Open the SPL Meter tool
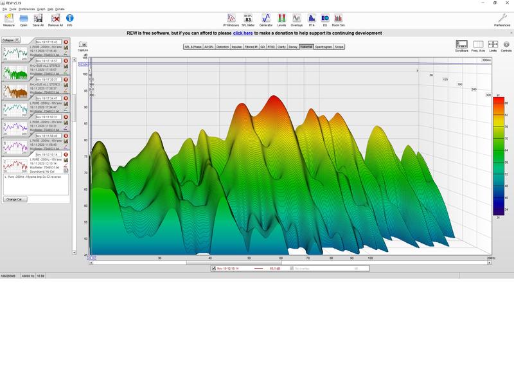 tap(248, 19)
